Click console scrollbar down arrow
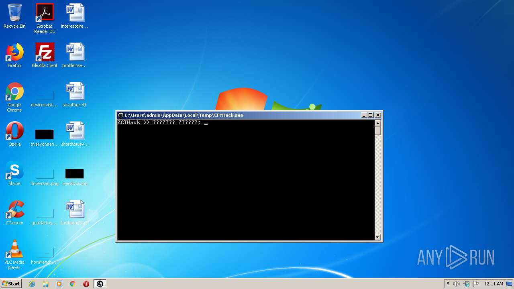Viewport: 514px width, 289px height. [377, 237]
